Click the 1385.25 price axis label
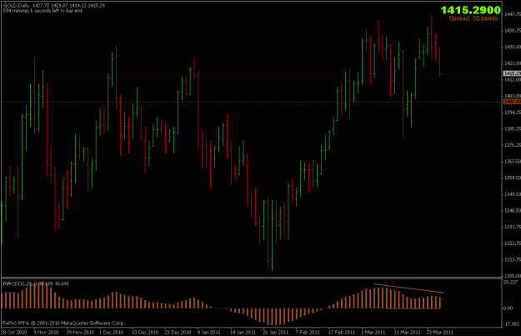The height and width of the screenshot is (336, 521). 513,129
